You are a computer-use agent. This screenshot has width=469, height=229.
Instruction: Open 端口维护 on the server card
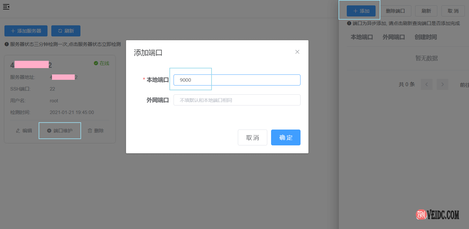click(x=60, y=130)
